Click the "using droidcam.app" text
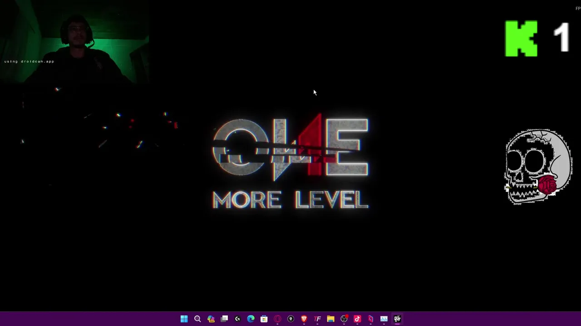 point(29,61)
